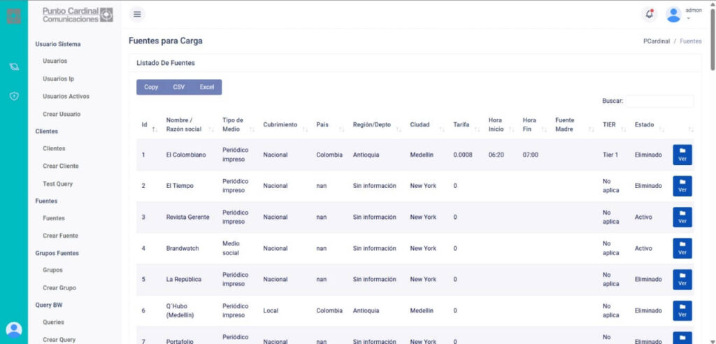
Task: Click the 07:00 hora fin value
Action: pyautogui.click(x=531, y=155)
